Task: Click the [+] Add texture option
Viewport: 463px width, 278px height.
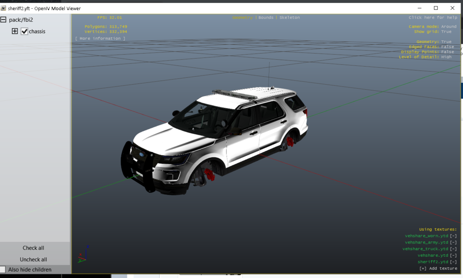Action: [438, 268]
